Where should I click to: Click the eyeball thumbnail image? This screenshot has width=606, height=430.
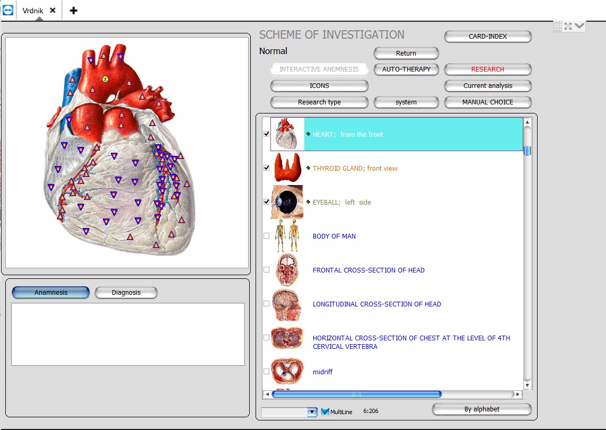pyautogui.click(x=287, y=202)
